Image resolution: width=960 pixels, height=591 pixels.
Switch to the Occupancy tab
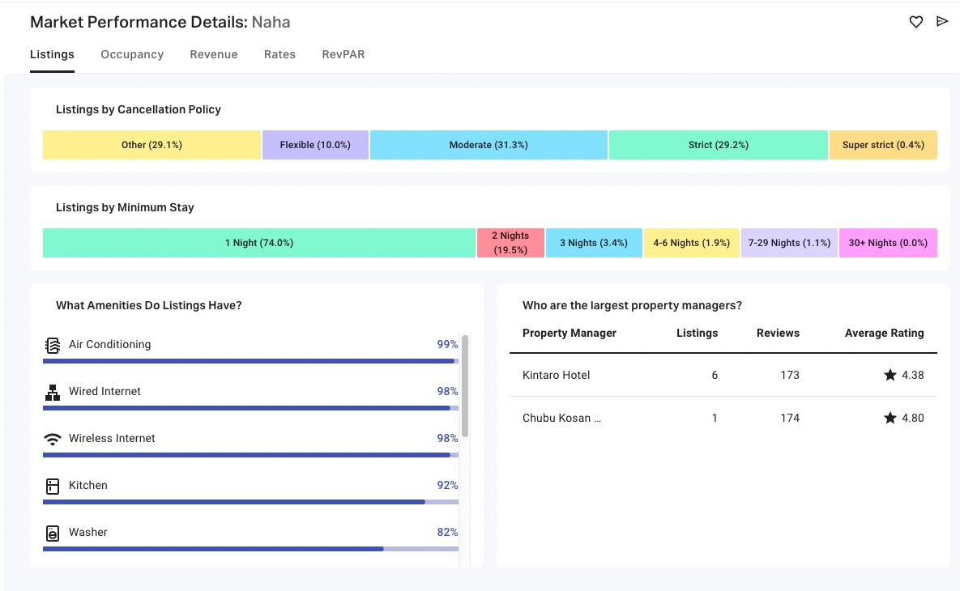132,54
